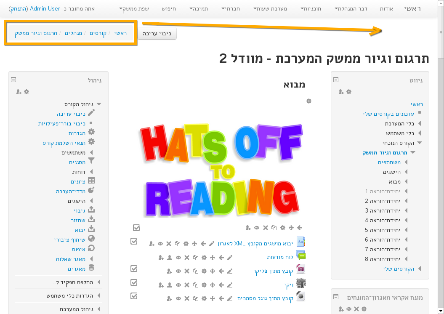This screenshot has height=314, width=444.
Task: Open מערכת שעות top menu
Action: tap(270, 9)
